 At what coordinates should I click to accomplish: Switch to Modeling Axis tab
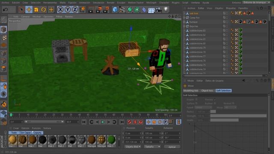click(191, 91)
